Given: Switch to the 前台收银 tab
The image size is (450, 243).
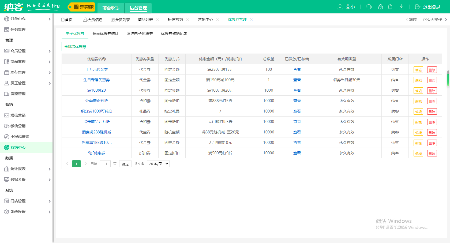Looking at the screenshot, I should pyautogui.click(x=111, y=8).
